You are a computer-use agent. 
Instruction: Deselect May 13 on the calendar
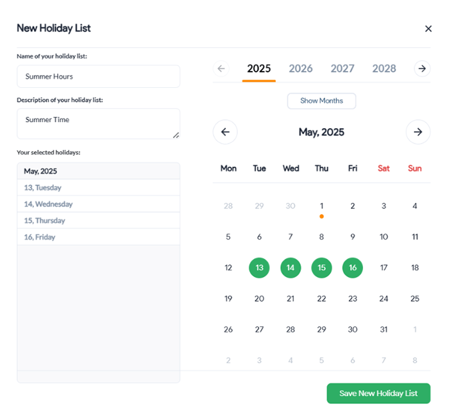(x=259, y=268)
